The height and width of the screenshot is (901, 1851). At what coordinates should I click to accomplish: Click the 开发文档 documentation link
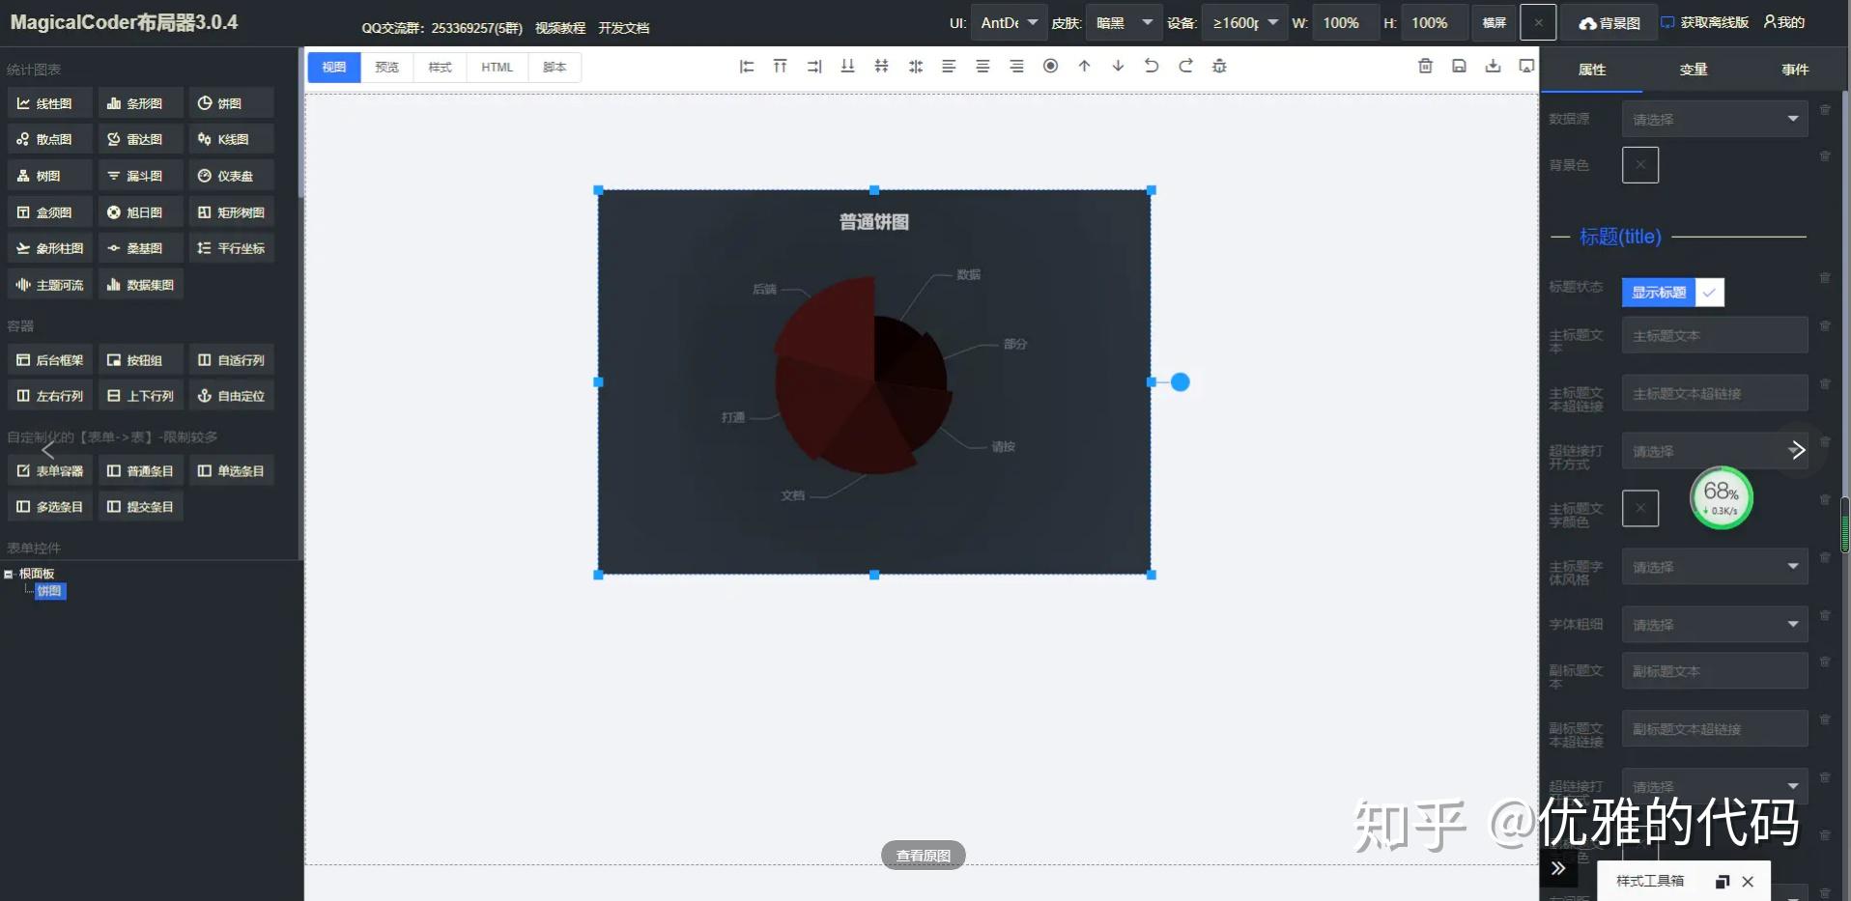coord(623,28)
